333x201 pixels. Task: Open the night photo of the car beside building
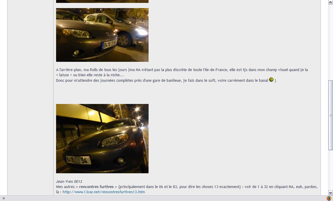(x=102, y=139)
